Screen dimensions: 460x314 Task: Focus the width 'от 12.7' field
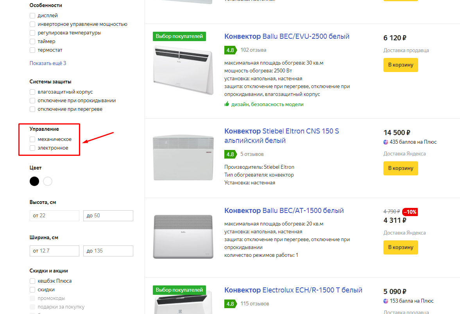[54, 251]
